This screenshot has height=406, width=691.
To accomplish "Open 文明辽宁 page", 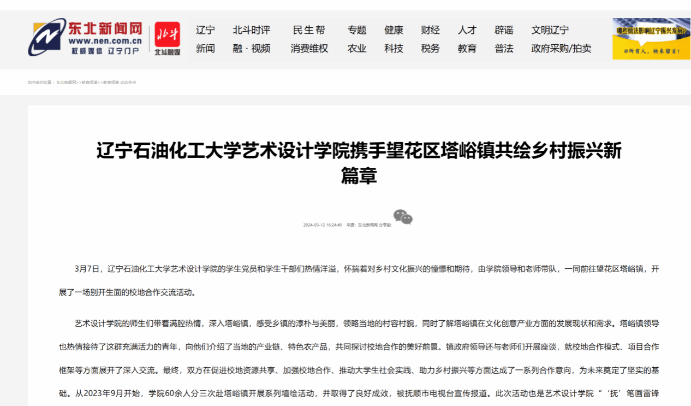I will coord(550,30).
